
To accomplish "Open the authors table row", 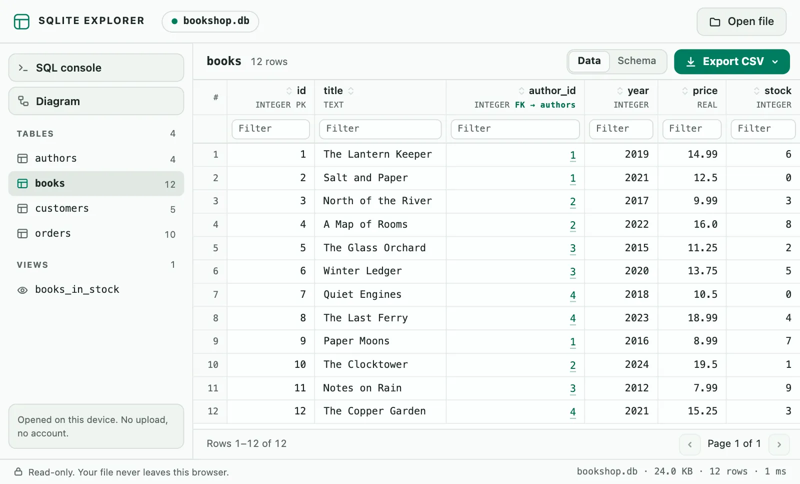I will pyautogui.click(x=96, y=159).
